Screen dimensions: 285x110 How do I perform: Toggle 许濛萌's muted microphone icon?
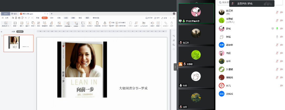(277, 69)
